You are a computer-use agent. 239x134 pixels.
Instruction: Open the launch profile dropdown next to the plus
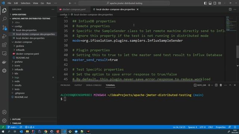[212, 85]
